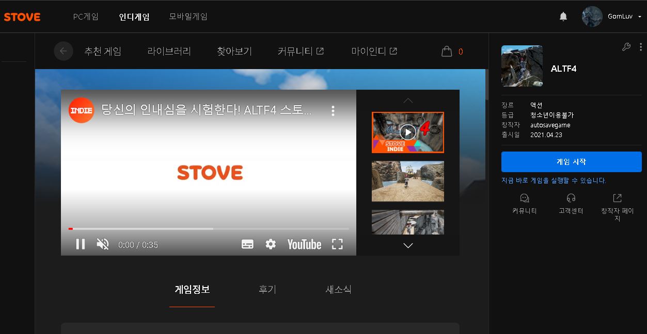Open the 마이인디 external link
Image resolution: width=647 pixels, height=334 pixels.
(x=374, y=52)
